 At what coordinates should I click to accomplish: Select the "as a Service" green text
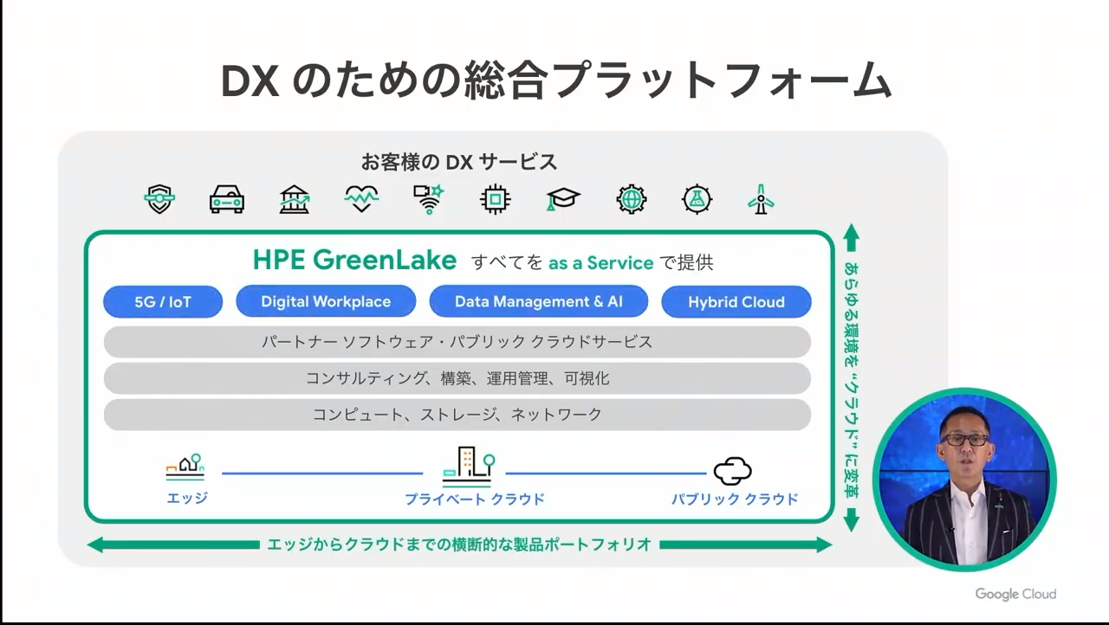coord(601,262)
